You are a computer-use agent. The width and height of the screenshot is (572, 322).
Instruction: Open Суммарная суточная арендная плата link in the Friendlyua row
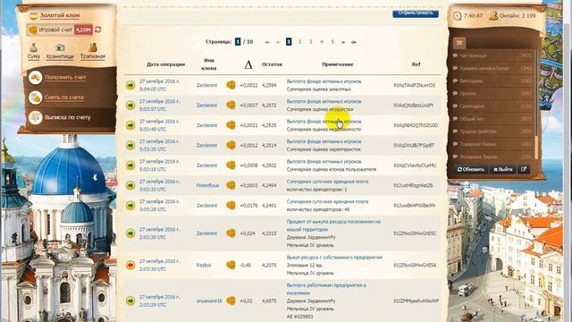(x=327, y=182)
